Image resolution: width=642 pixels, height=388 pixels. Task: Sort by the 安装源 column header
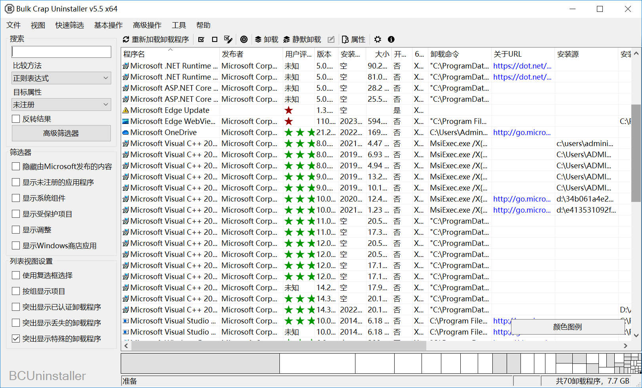[587, 54]
